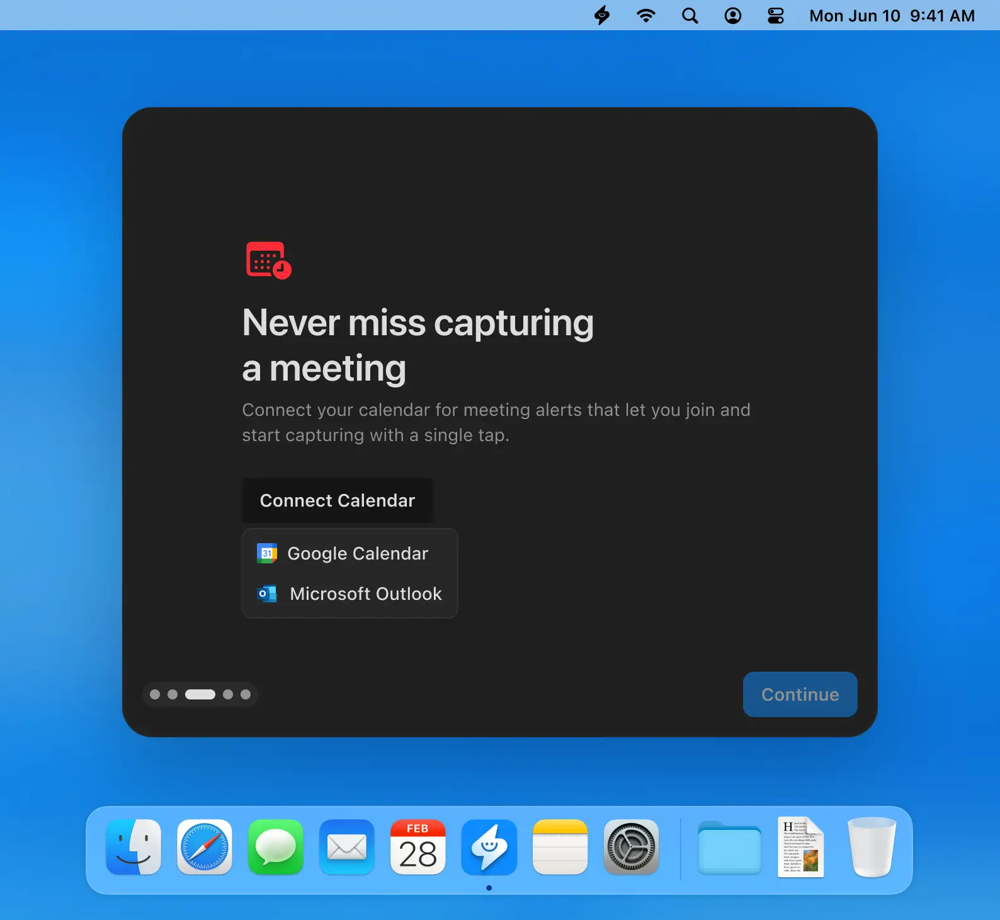Viewport: 1000px width, 920px height.
Task: Go to fifth onboarding page dot
Action: click(246, 694)
